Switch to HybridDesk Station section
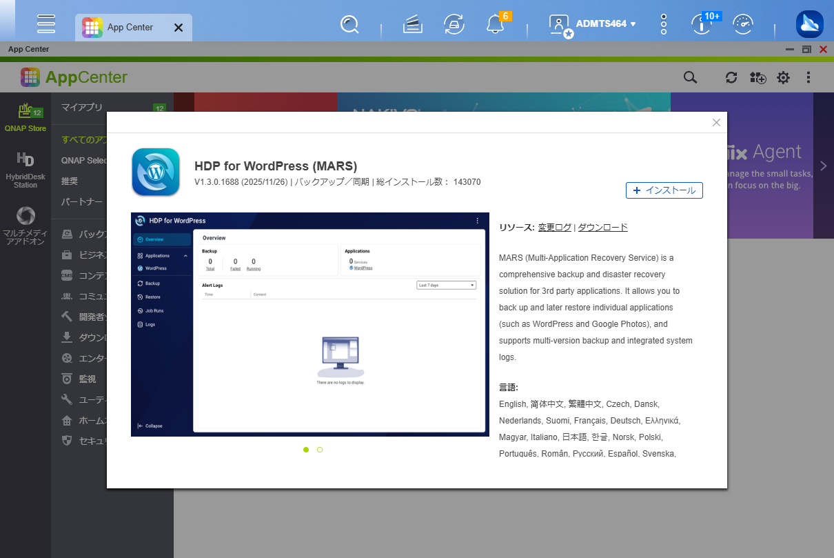The height and width of the screenshot is (558, 834). click(26, 170)
